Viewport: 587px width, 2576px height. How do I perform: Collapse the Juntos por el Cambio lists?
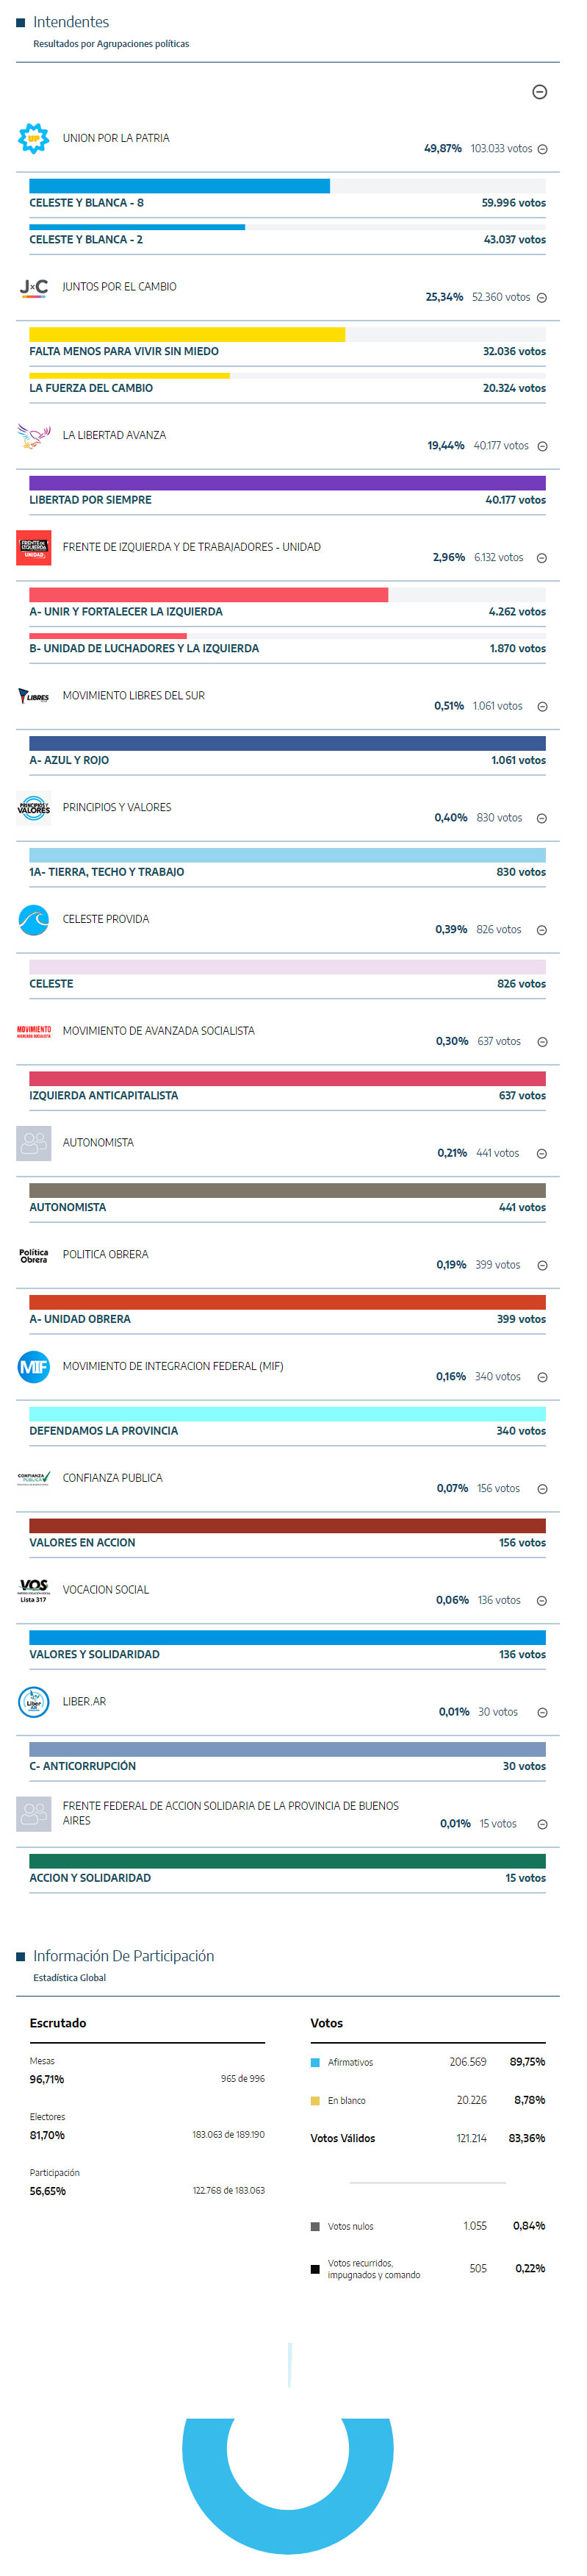pos(542,298)
